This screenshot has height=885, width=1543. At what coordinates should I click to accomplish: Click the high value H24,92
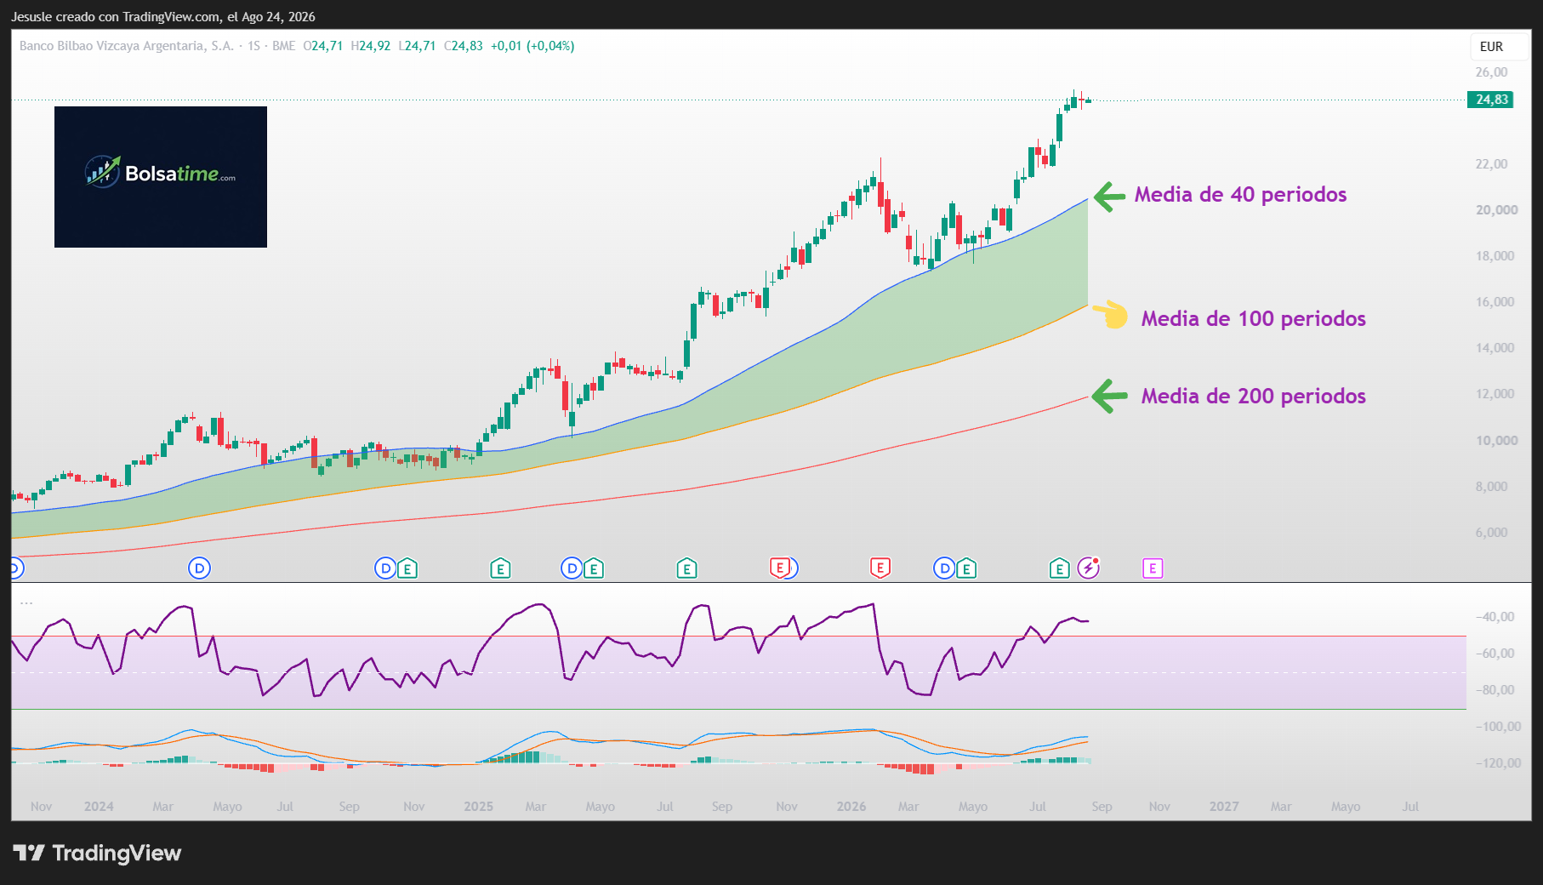(x=371, y=46)
